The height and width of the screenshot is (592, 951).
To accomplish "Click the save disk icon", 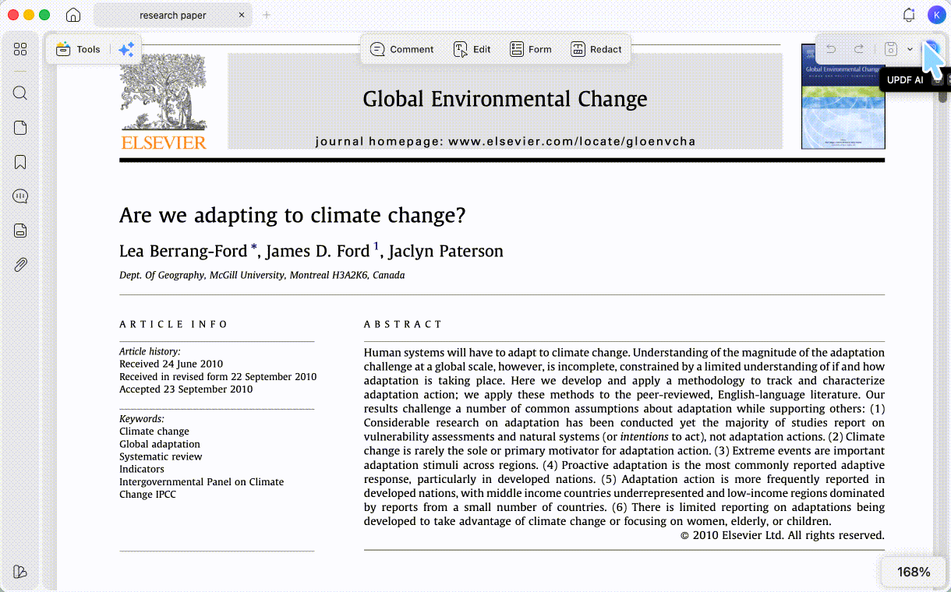I will tap(891, 49).
